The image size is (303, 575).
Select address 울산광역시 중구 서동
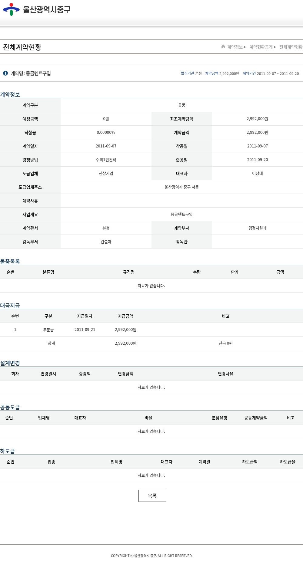(182, 187)
